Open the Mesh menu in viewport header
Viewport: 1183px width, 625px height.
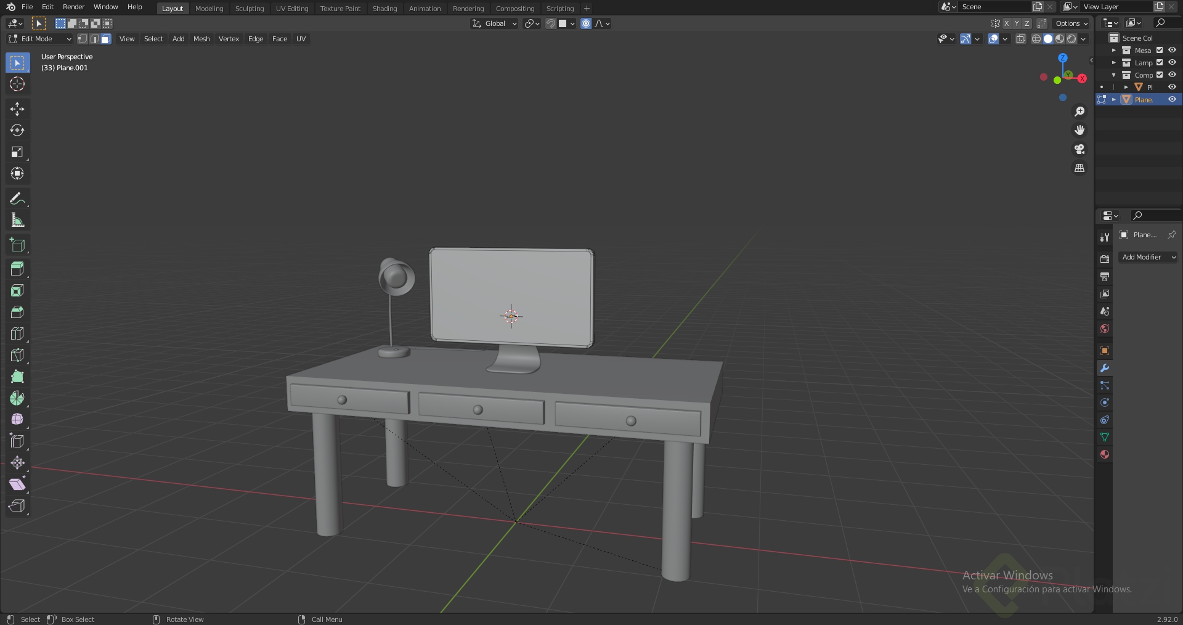[x=201, y=39]
